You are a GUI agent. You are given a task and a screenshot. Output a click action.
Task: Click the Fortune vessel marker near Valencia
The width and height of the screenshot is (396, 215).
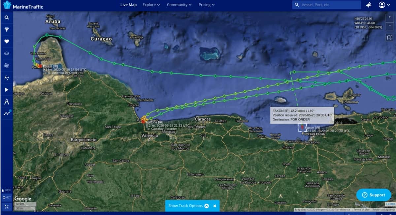(x=143, y=121)
